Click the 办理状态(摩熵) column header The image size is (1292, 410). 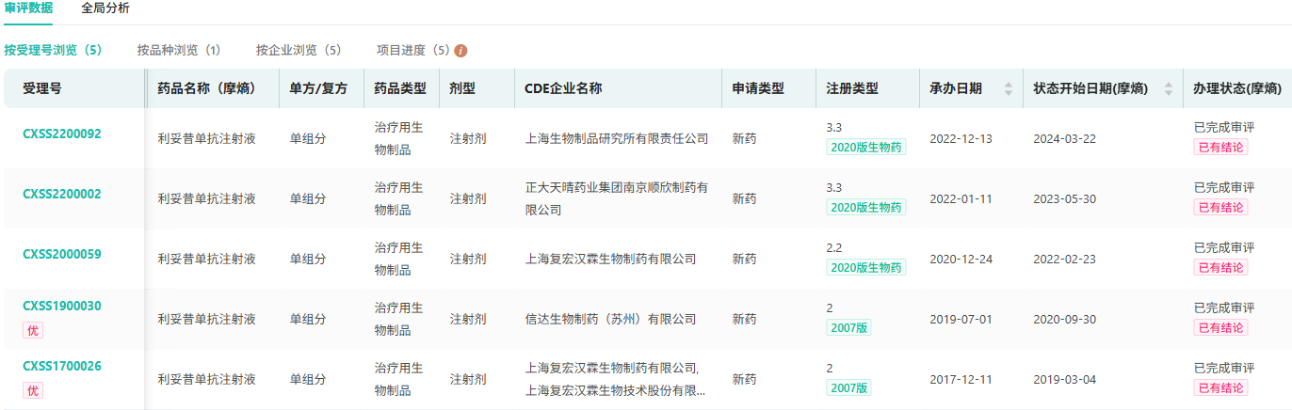click(1237, 88)
